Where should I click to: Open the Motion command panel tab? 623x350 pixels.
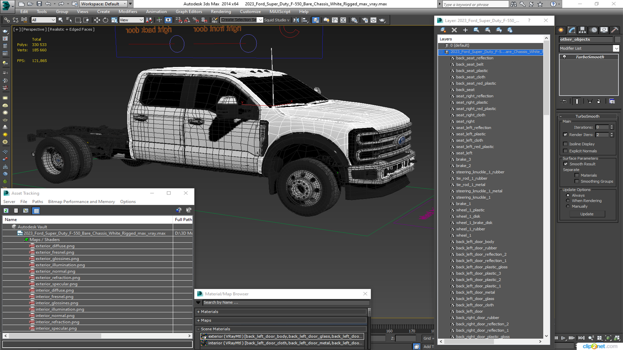tap(594, 30)
